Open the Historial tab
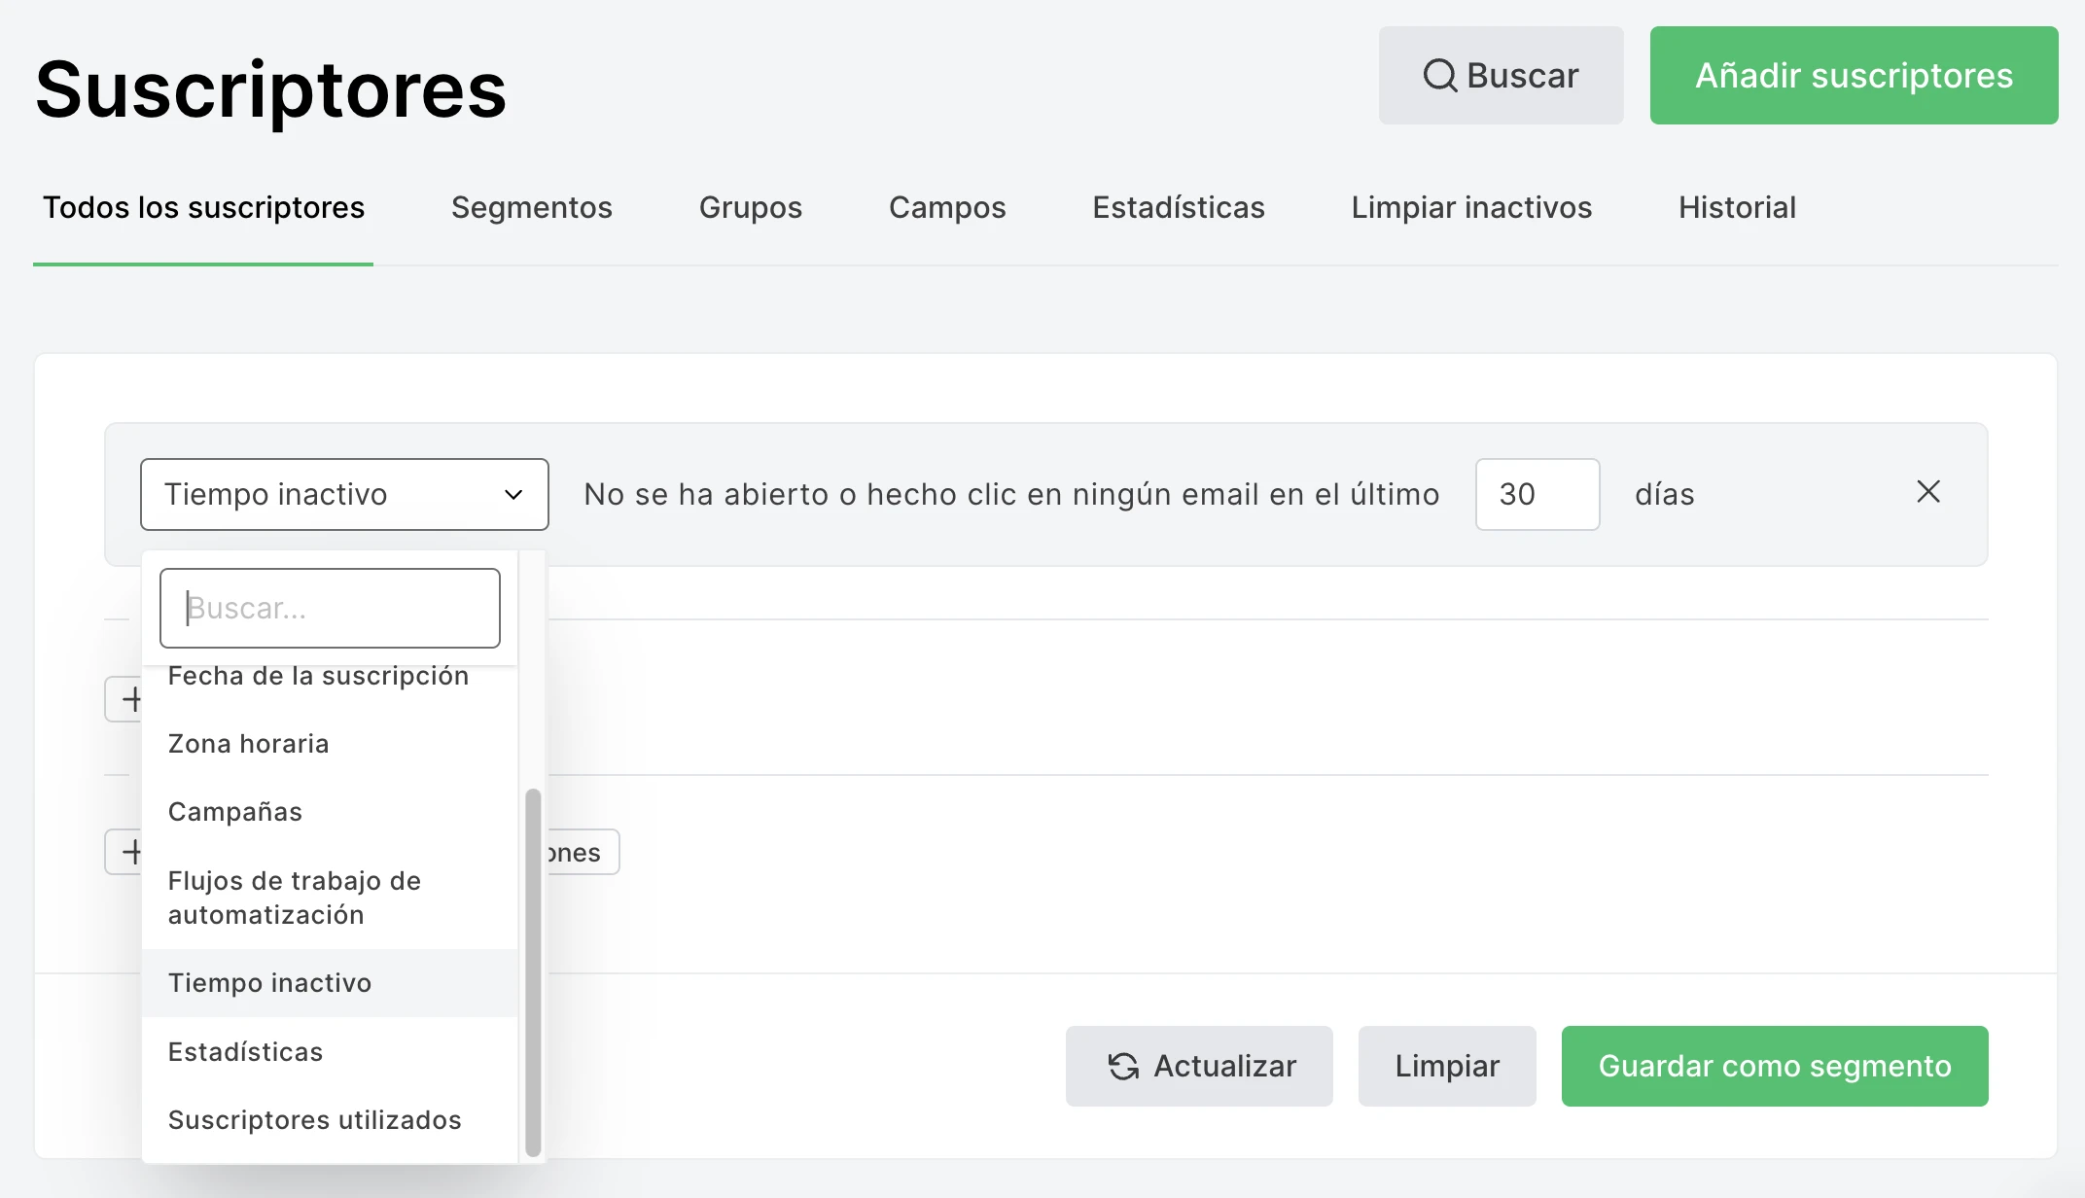 1736,207
